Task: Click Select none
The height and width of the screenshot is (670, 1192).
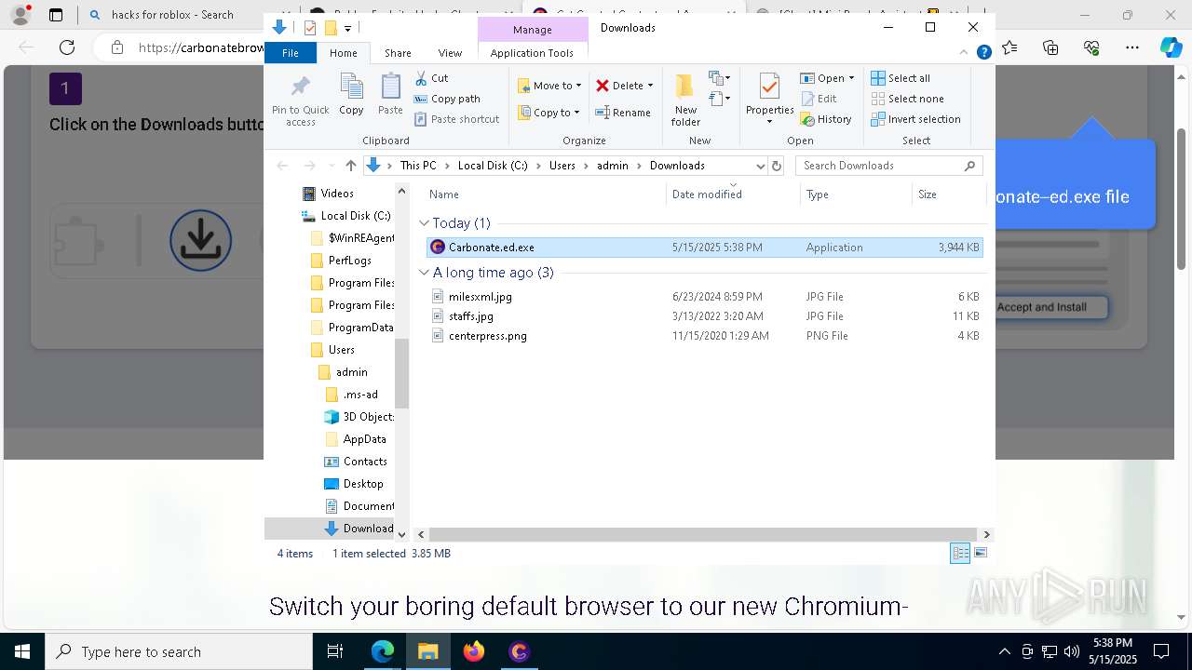Action: point(907,99)
